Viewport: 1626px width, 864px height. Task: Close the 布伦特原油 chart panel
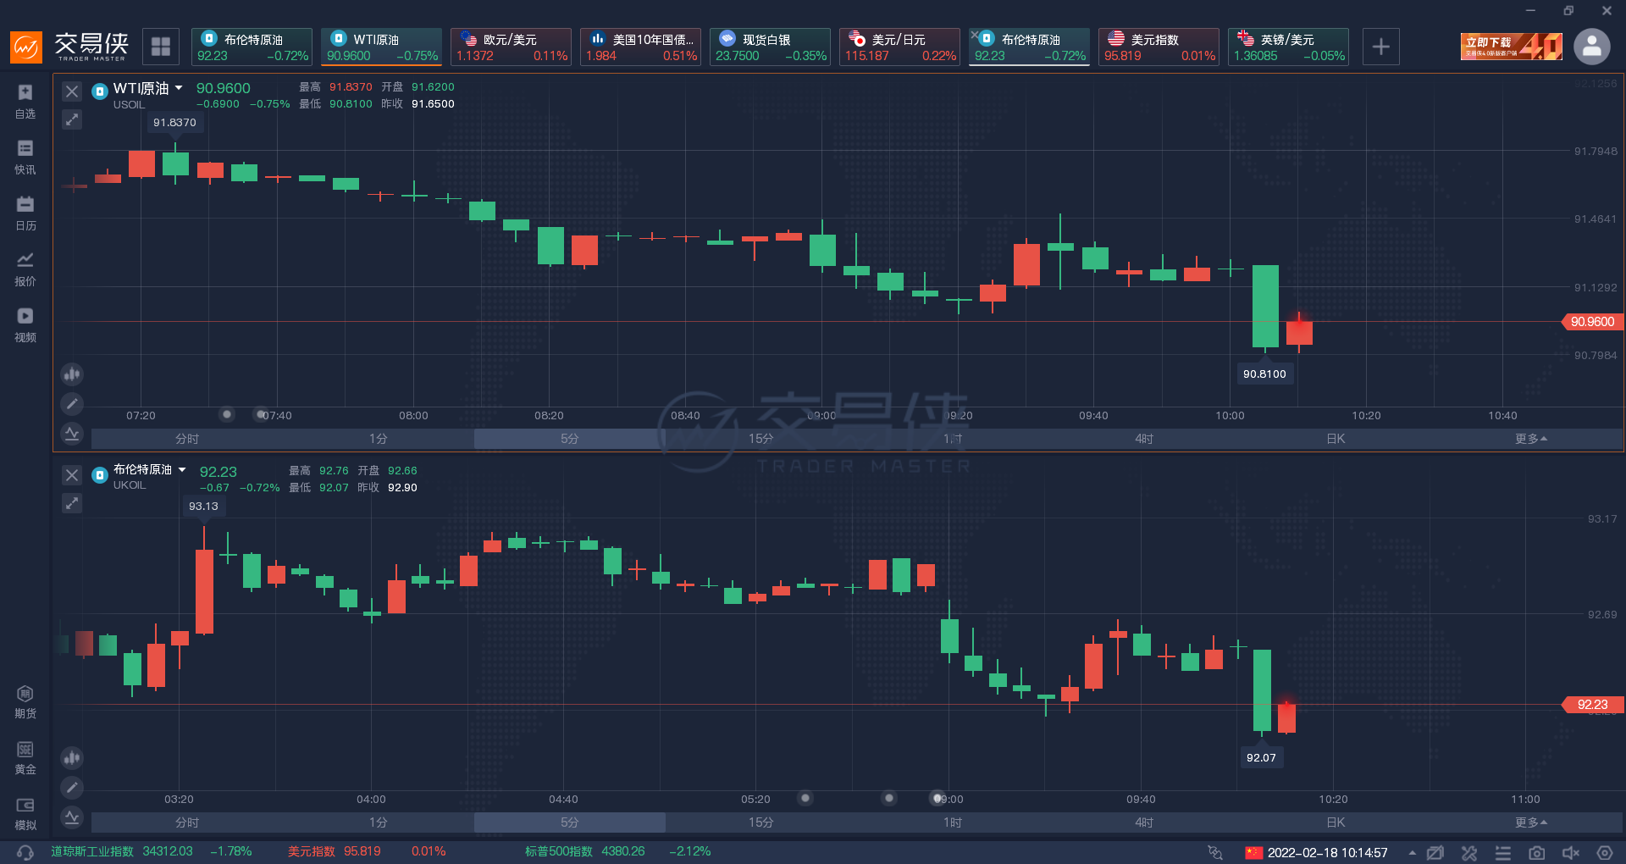pos(72,475)
